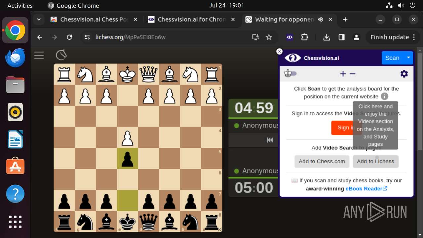Open LibreOffice Writer from dock

click(15, 139)
